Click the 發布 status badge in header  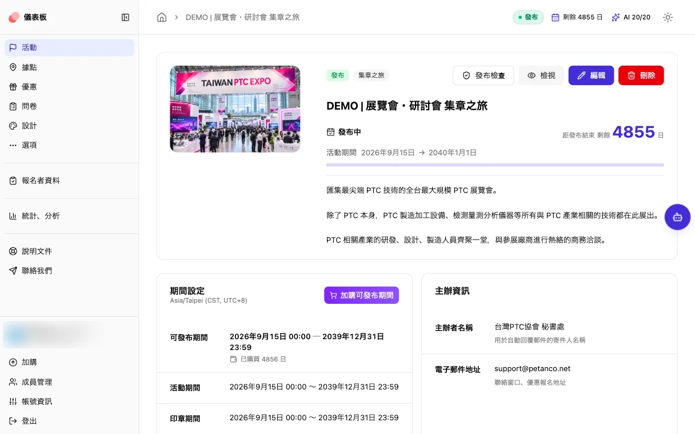[x=528, y=17]
